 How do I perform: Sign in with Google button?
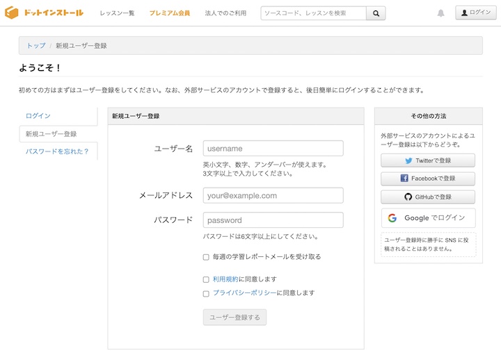tap(428, 218)
